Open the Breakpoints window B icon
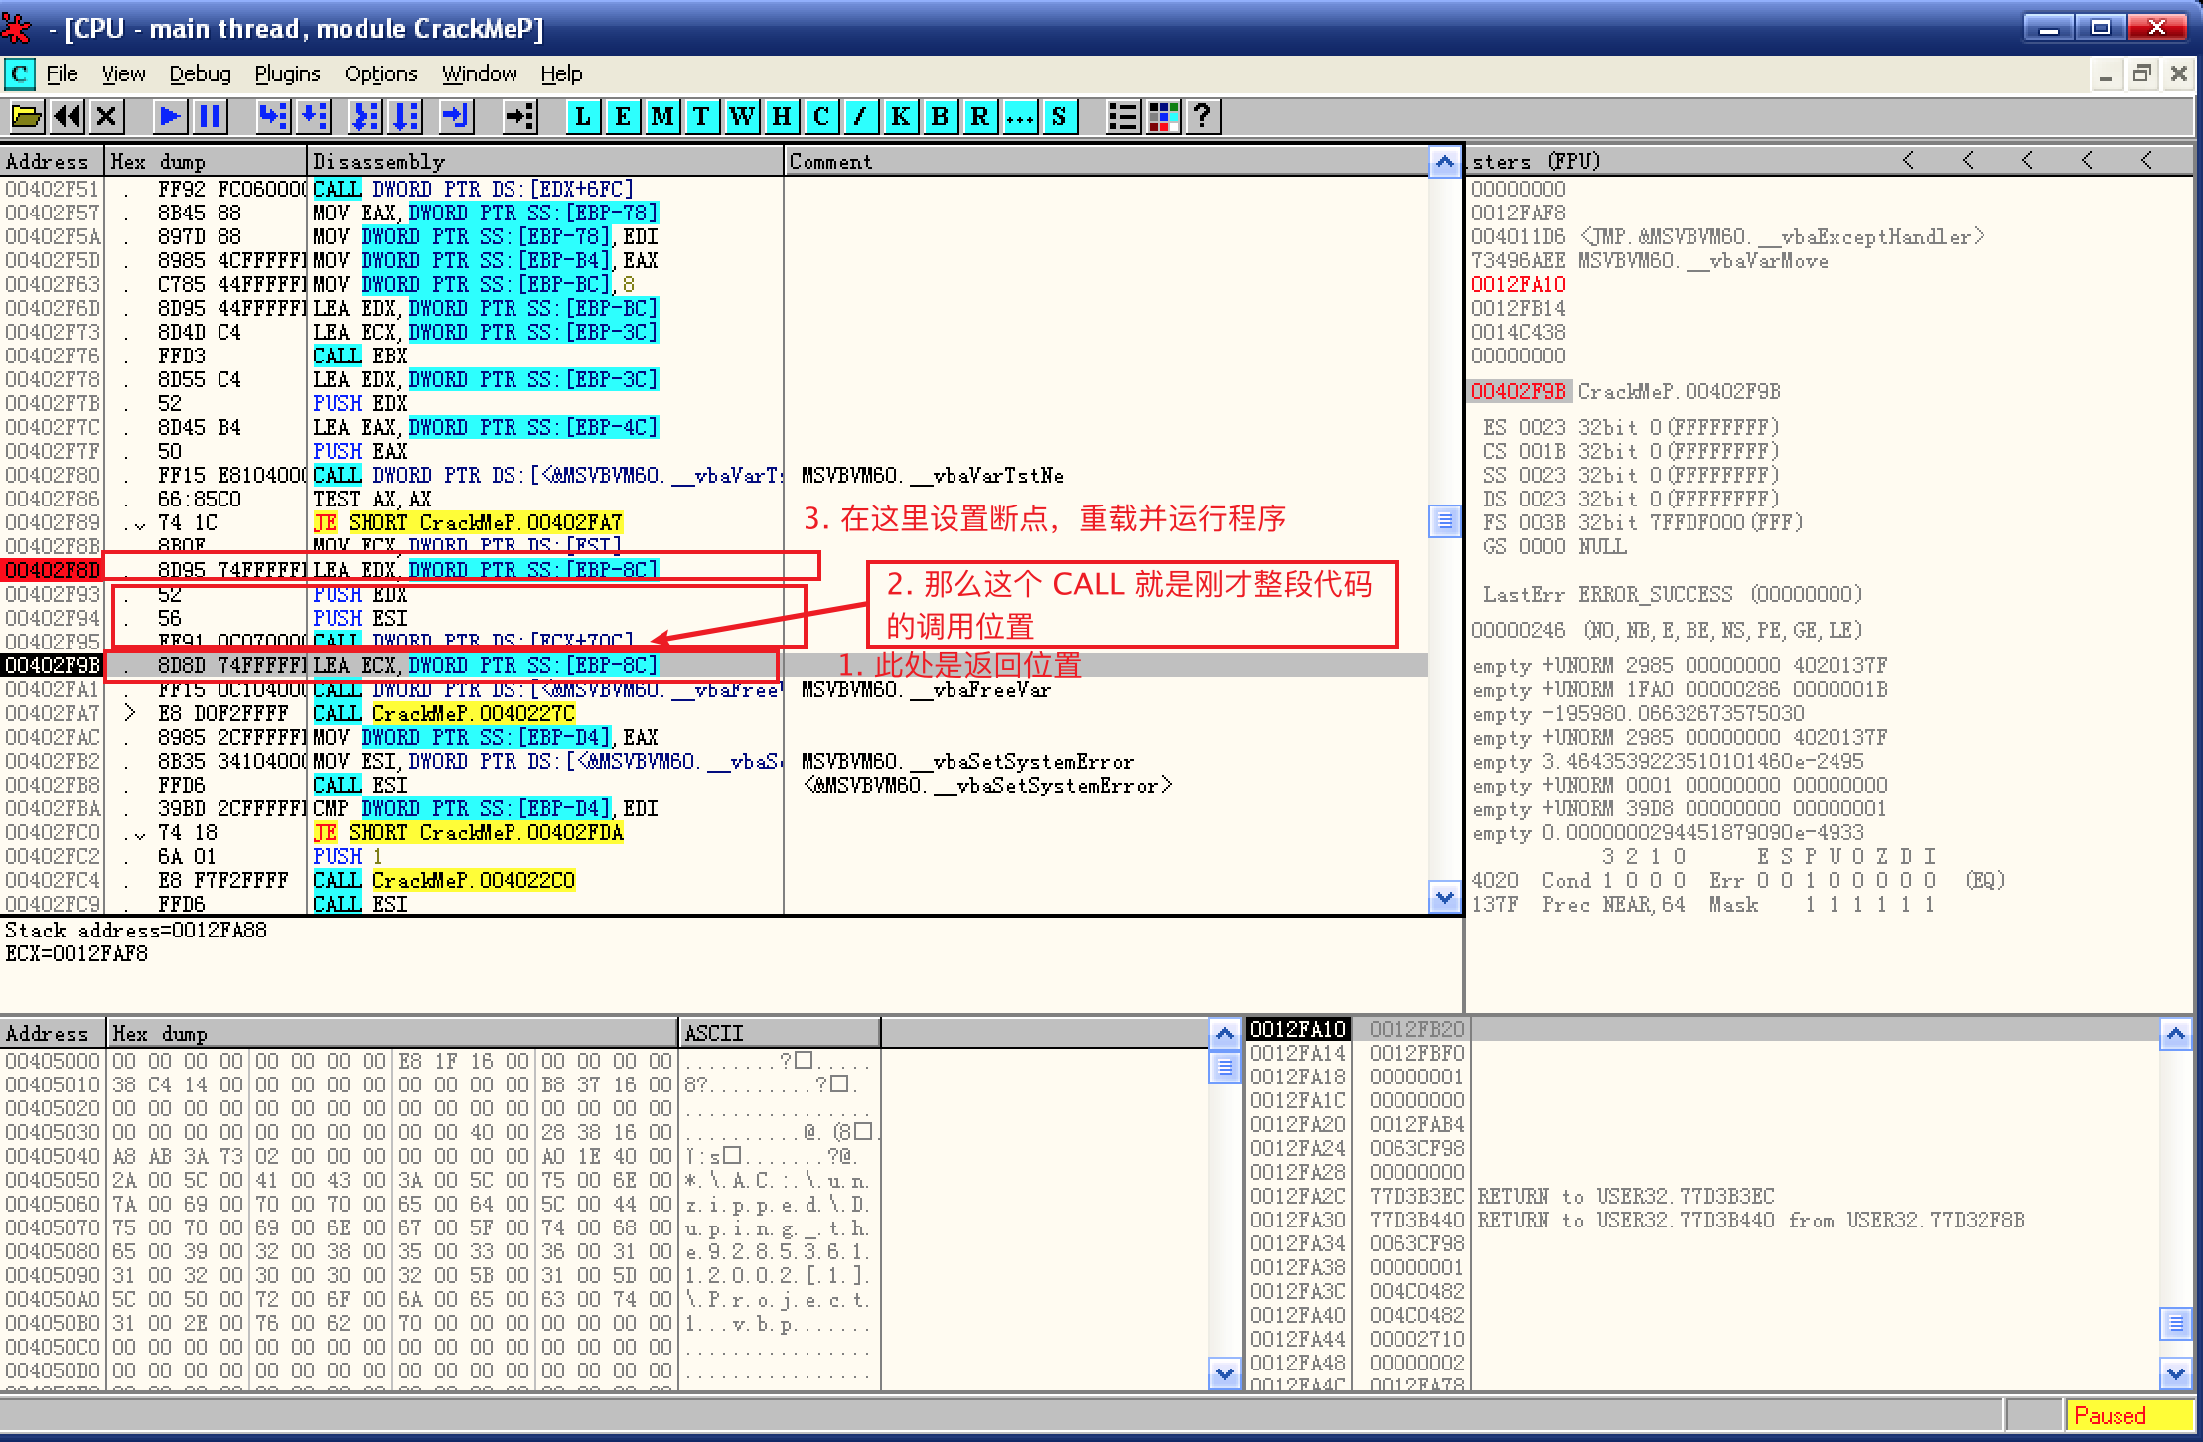The image size is (2203, 1442). click(940, 117)
